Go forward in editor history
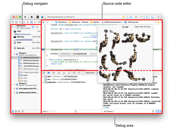173x130 pixels. [x=52, y=22]
